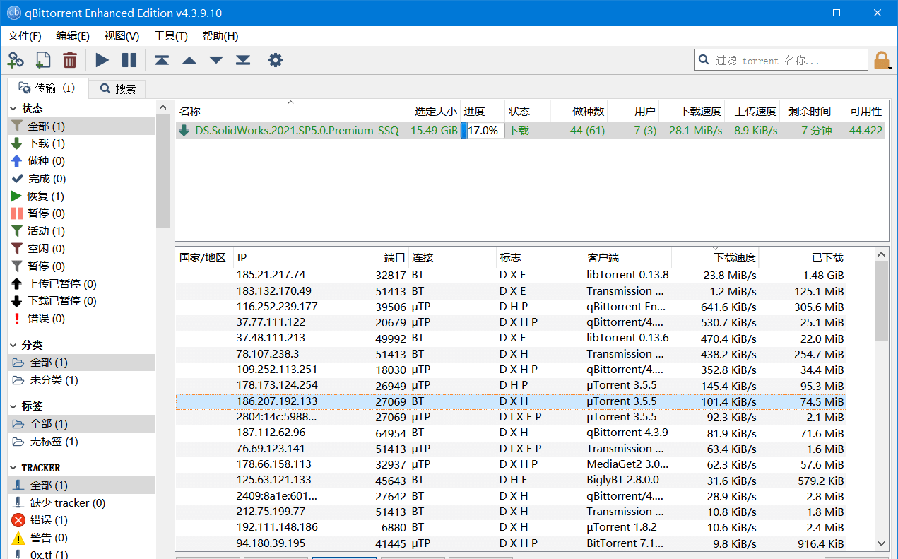Open the 帮助(H) menu
This screenshot has height=559, width=898.
pyautogui.click(x=220, y=36)
